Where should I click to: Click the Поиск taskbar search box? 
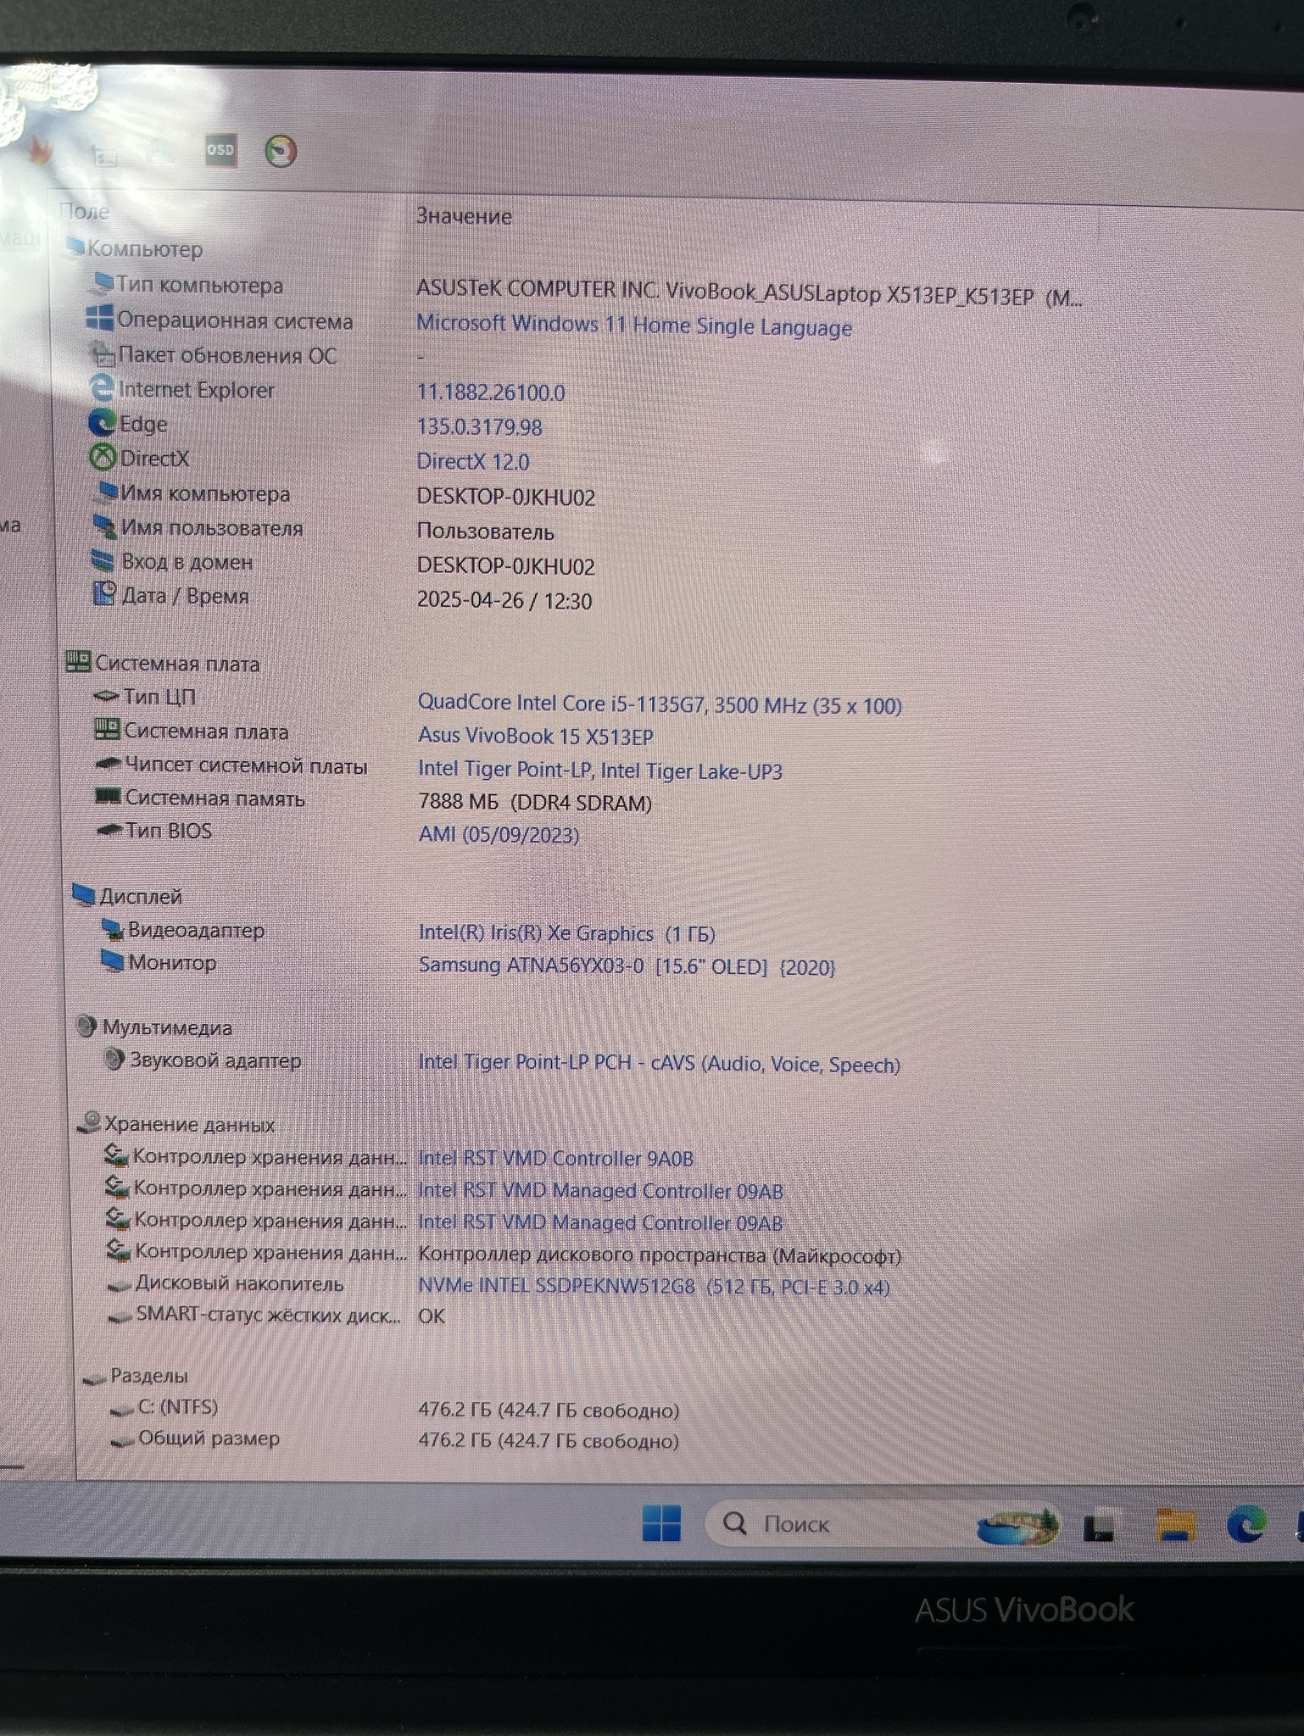[882, 1523]
